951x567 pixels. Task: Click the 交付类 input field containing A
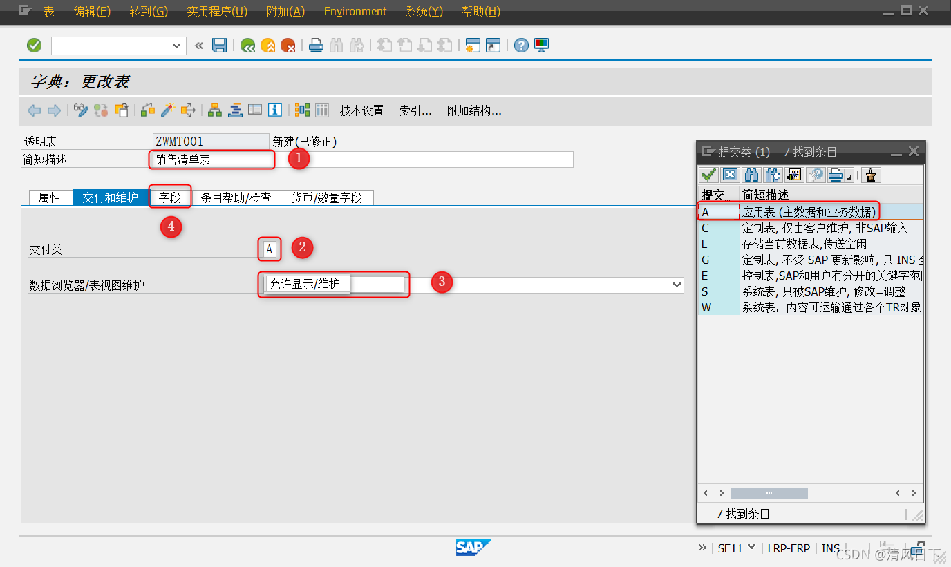coord(270,249)
